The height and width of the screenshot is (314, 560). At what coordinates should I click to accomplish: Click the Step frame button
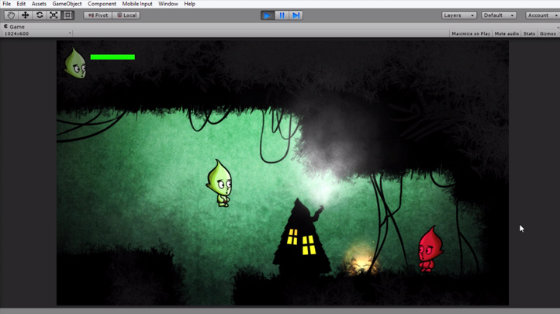tap(296, 16)
